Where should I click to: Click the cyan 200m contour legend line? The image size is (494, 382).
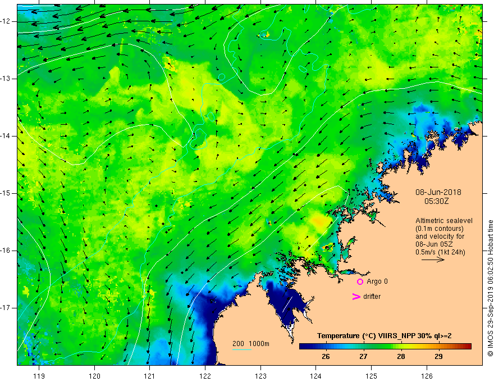241,349
